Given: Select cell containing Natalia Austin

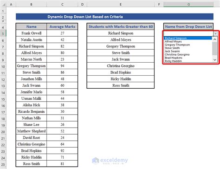Looking at the screenshot, I should tap(31, 39).
